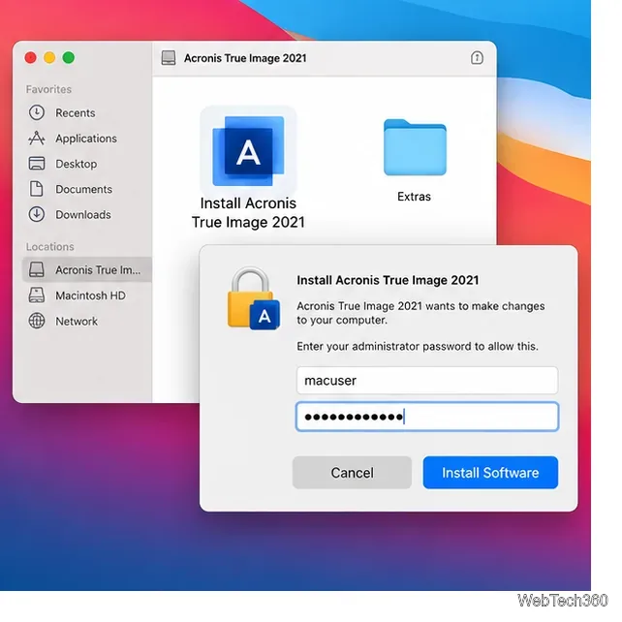Click the Install Acronis True Image 2021 label
622x622 pixels.
tap(248, 212)
